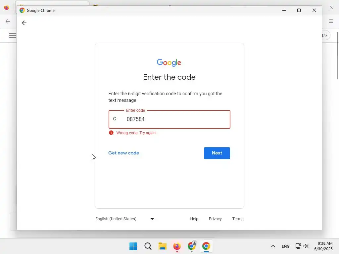
Task: Close the Google Chrome popup window
Action: coord(314,10)
